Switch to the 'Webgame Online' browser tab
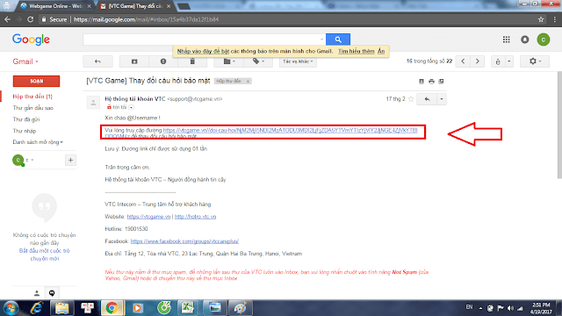This screenshot has height=316, width=562. point(55,6)
